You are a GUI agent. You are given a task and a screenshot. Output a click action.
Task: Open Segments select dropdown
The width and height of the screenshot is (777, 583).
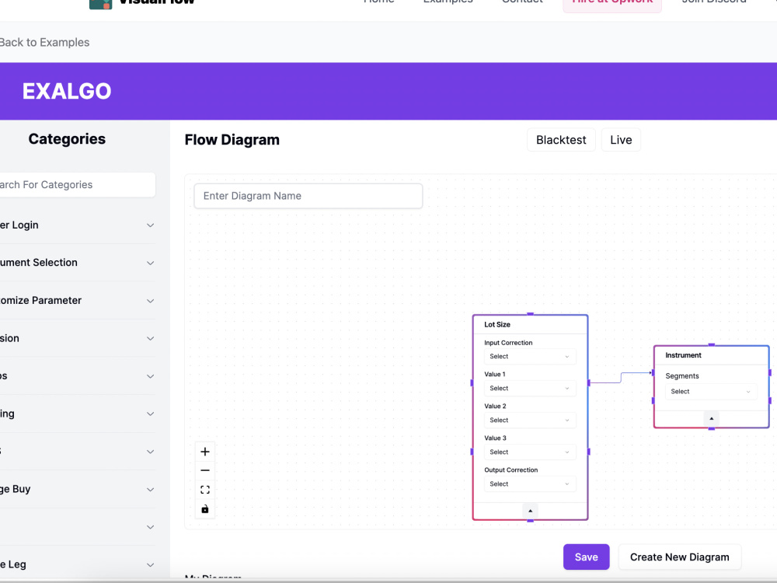(711, 392)
